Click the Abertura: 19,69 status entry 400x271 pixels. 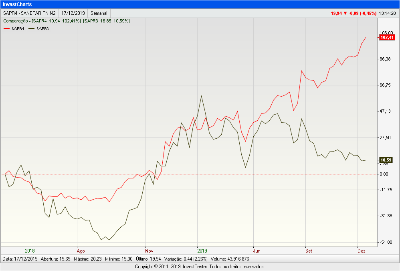(55, 259)
